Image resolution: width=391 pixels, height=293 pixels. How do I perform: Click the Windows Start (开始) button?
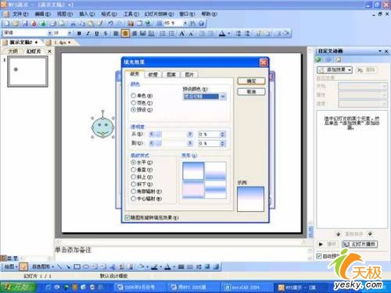(18, 287)
